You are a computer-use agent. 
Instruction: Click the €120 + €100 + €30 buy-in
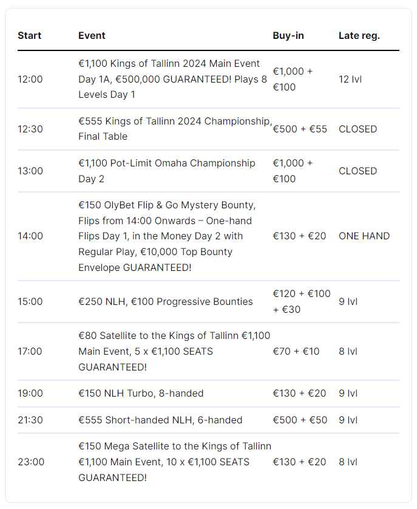tap(302, 301)
